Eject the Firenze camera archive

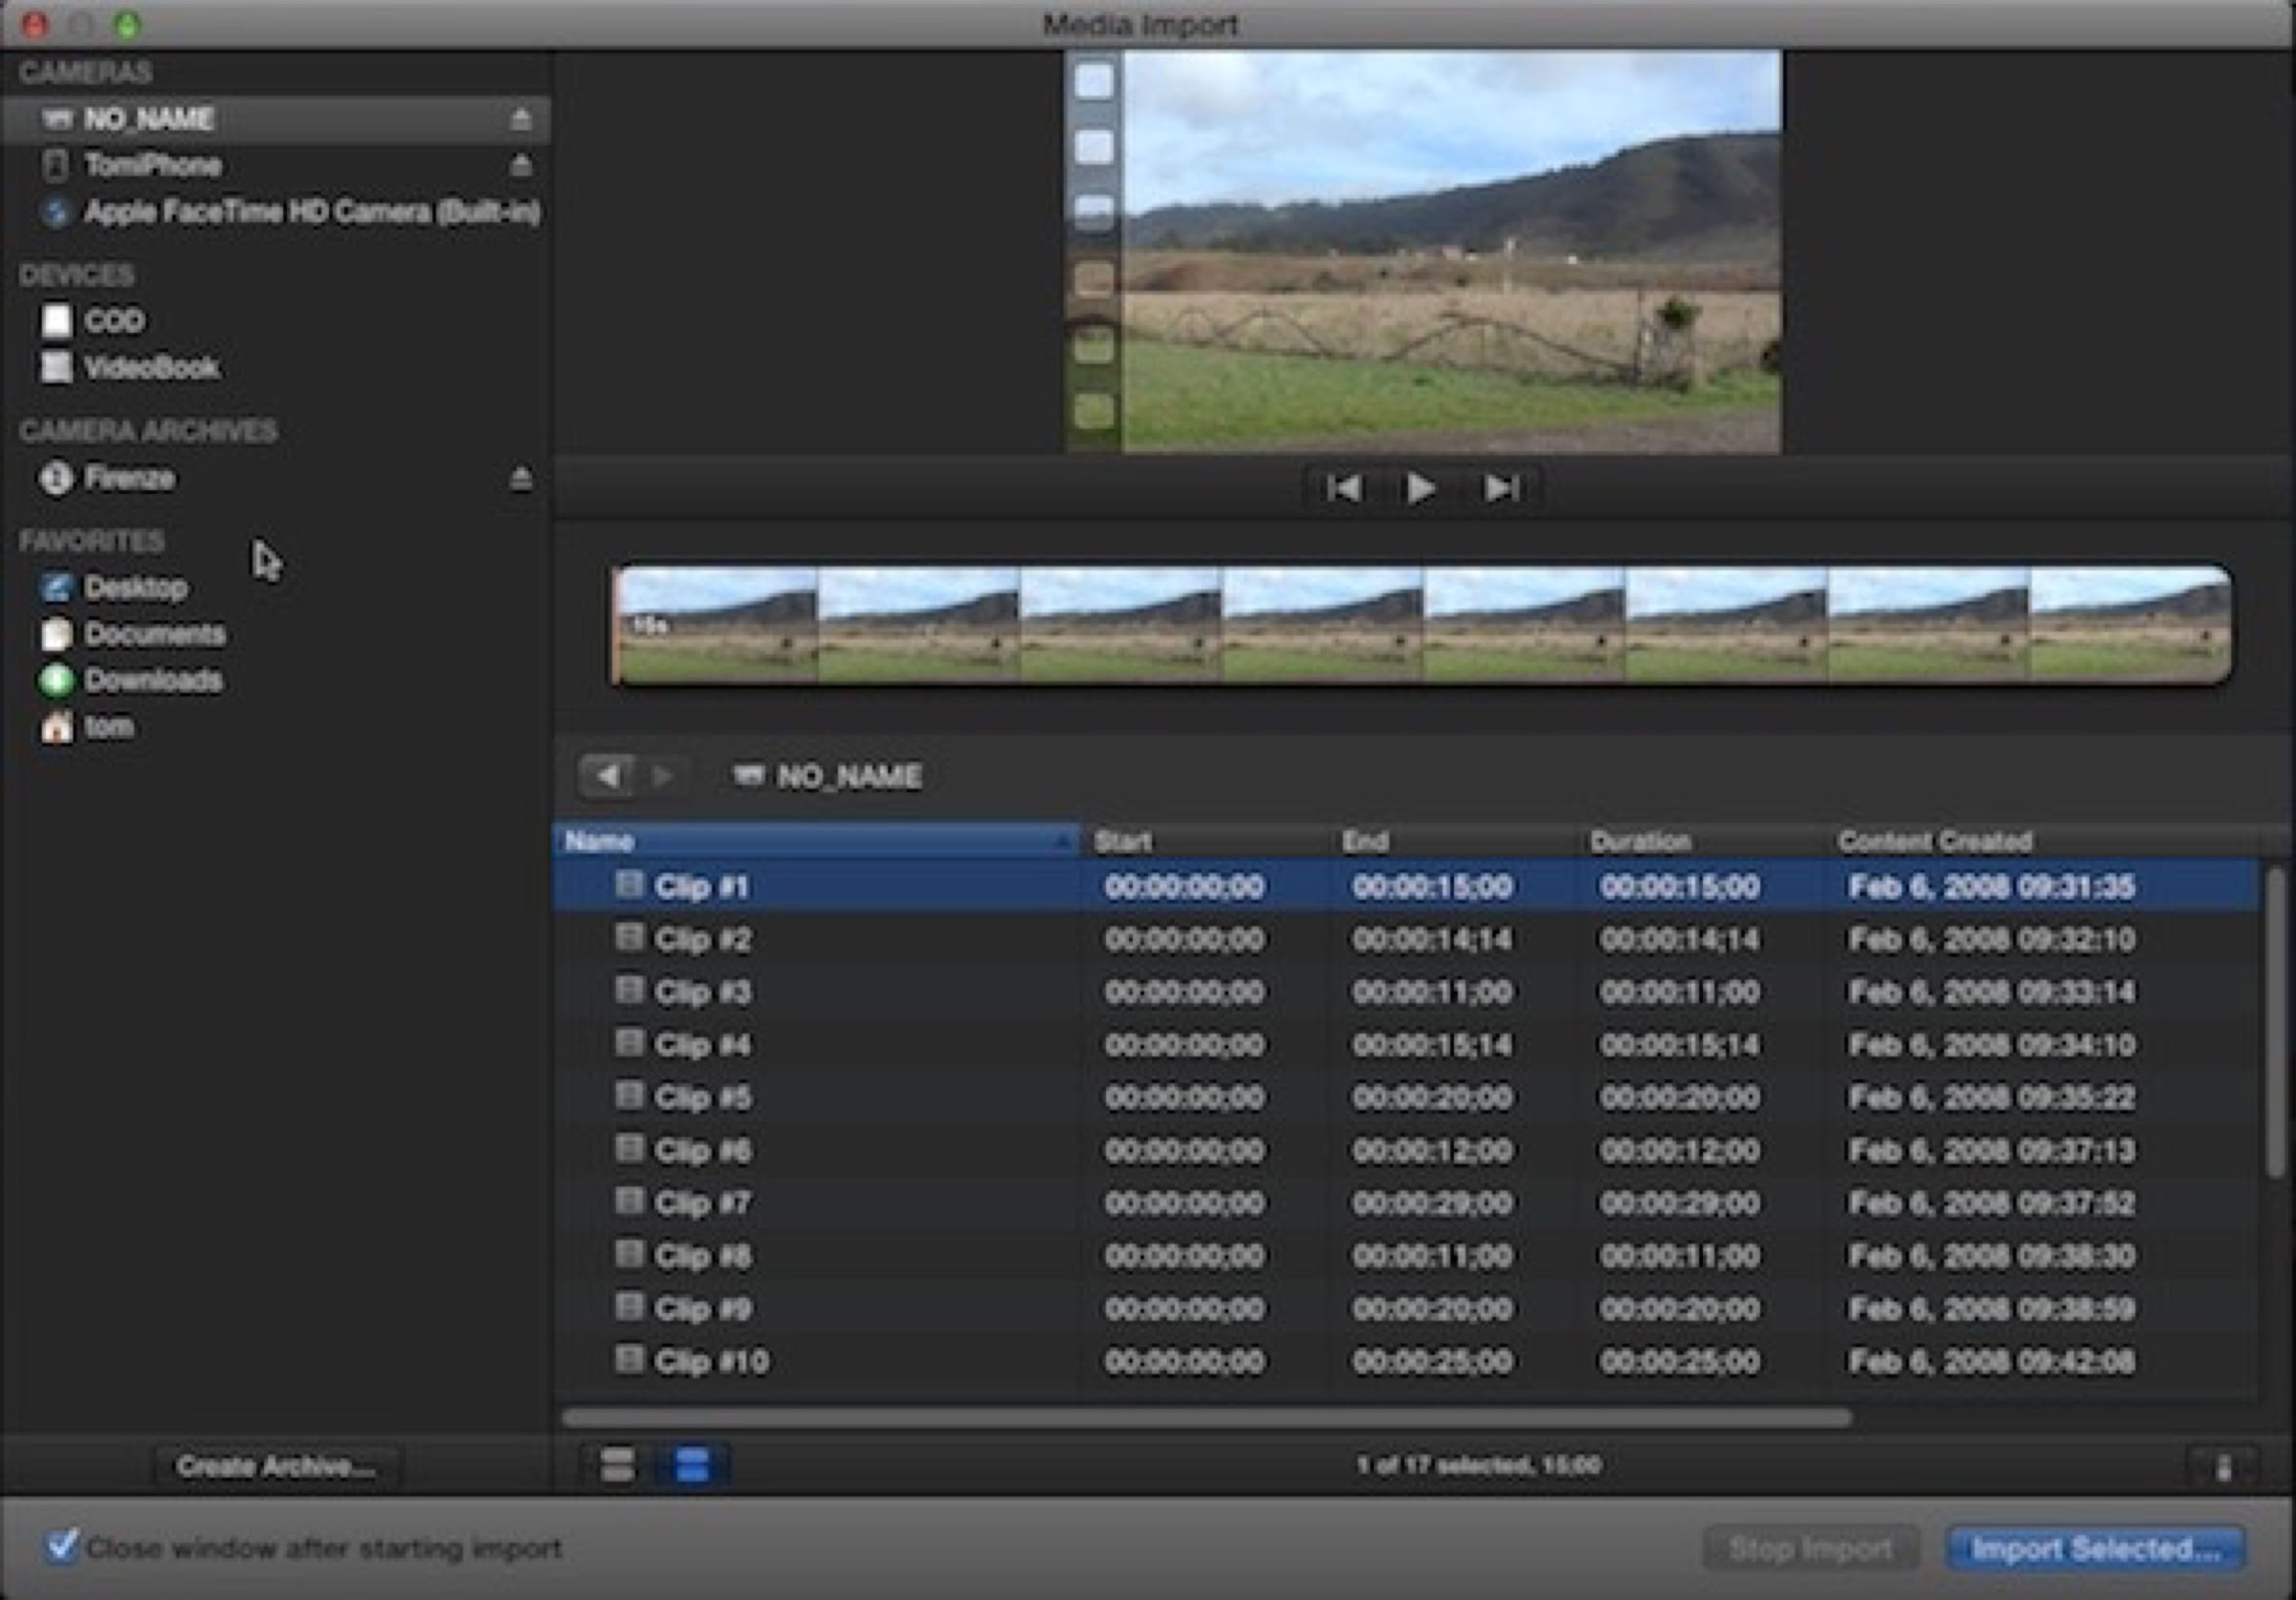[520, 479]
